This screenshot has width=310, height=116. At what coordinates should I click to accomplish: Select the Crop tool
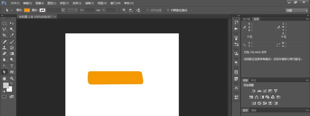(4, 35)
